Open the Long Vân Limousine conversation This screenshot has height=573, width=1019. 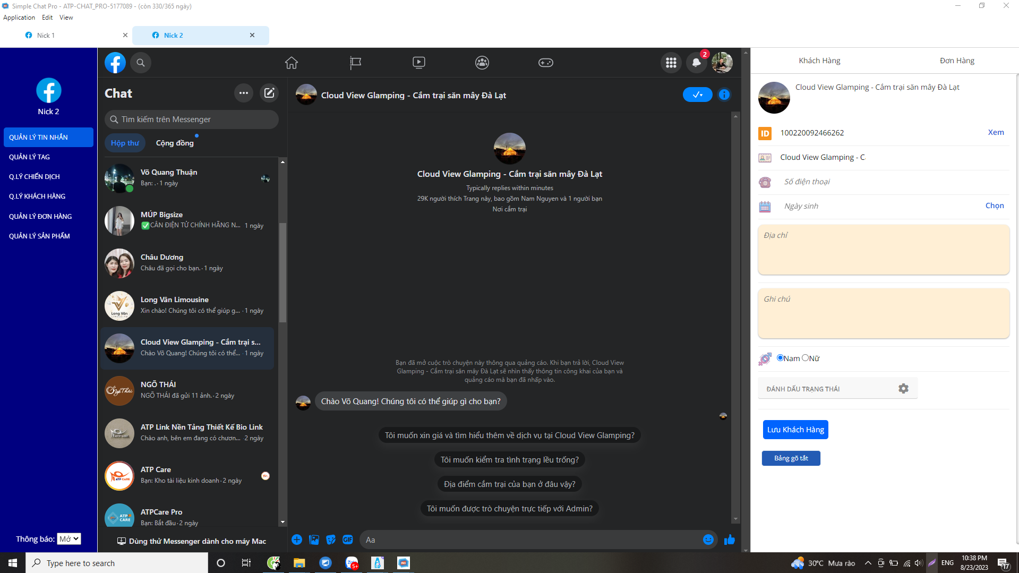189,305
